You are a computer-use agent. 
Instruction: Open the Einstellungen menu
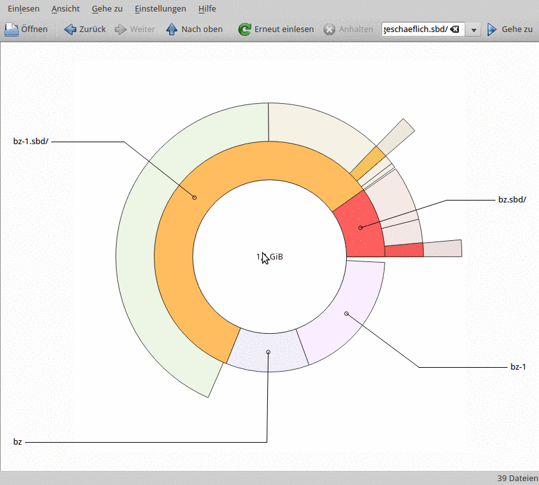point(160,9)
